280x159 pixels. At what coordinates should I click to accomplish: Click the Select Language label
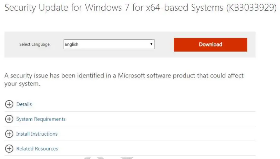point(35,44)
